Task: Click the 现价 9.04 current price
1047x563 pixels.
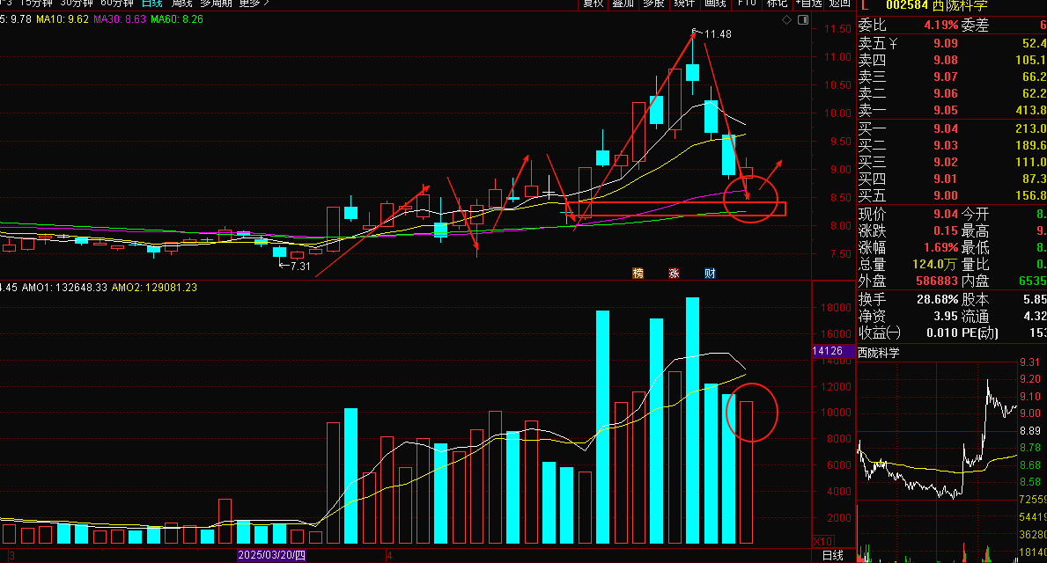Action: point(946,214)
